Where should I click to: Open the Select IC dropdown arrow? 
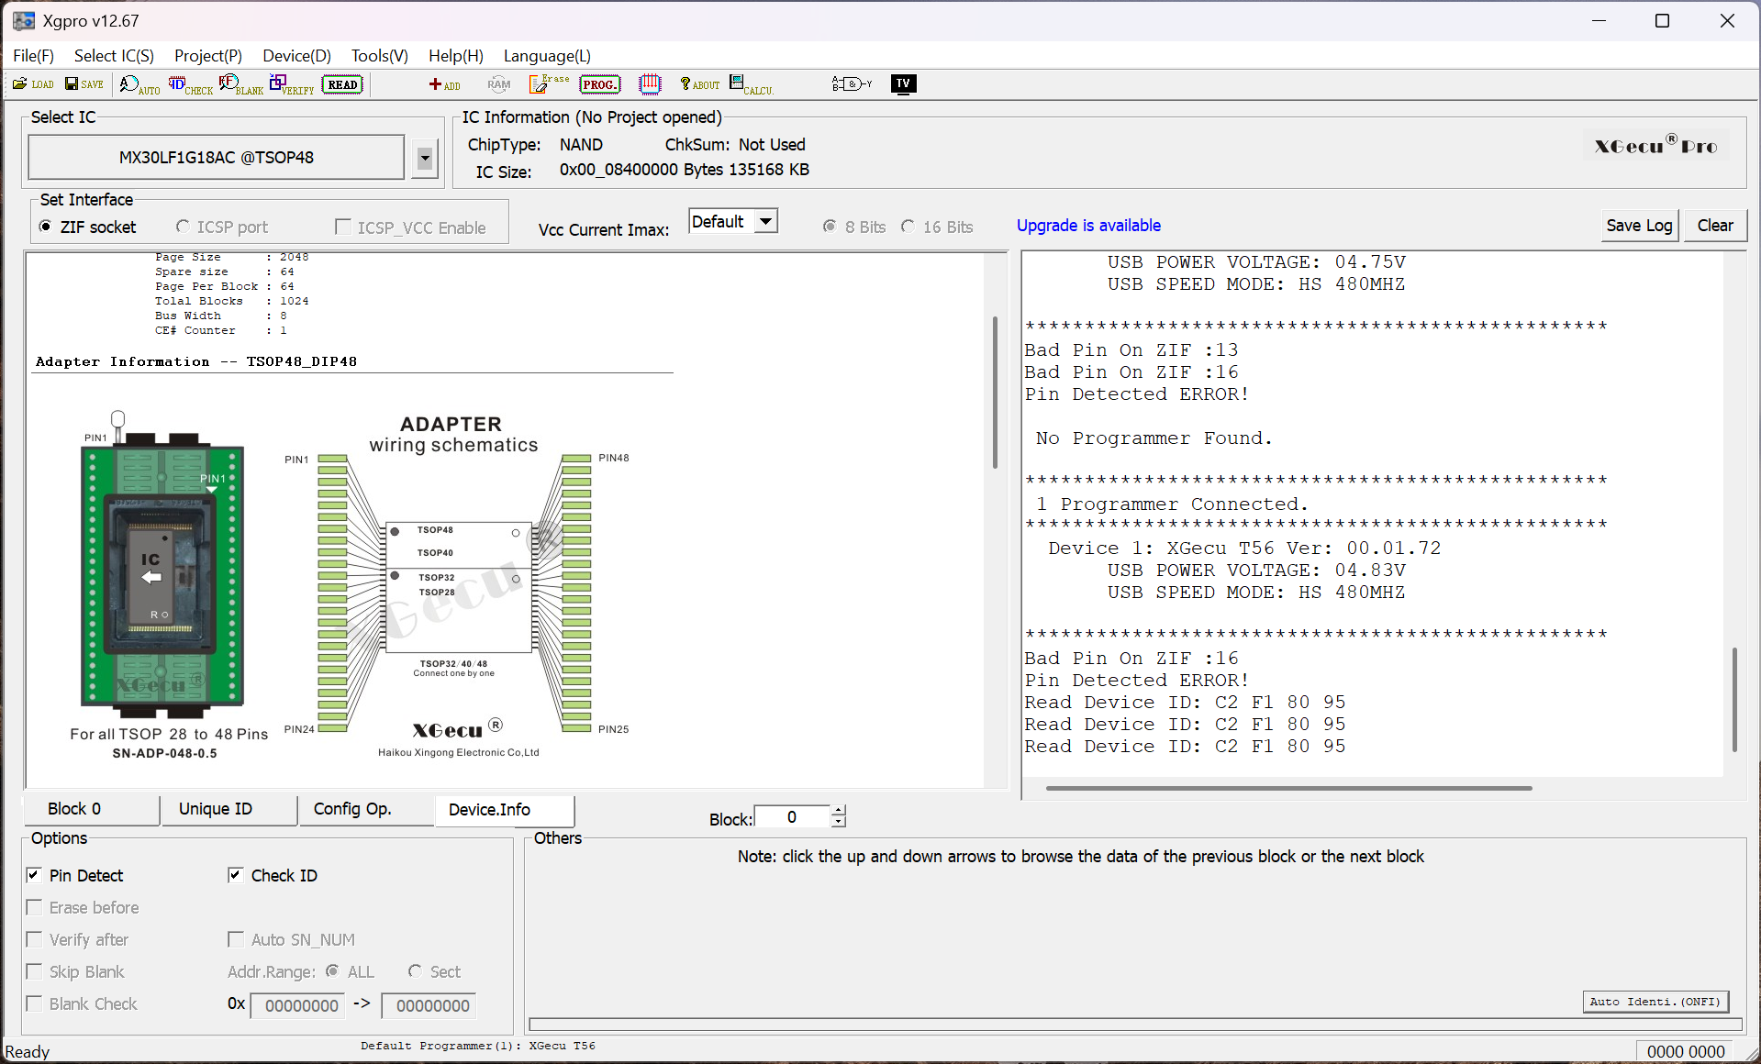[424, 158]
